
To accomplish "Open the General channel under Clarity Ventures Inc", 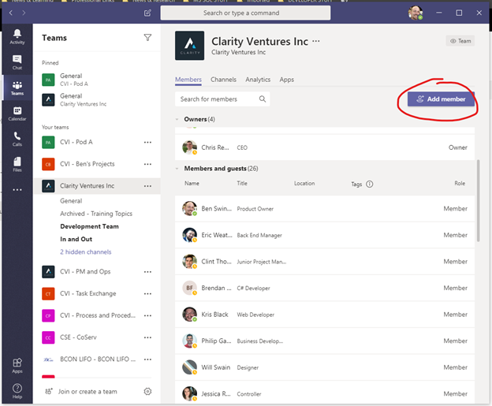I will click(x=71, y=201).
